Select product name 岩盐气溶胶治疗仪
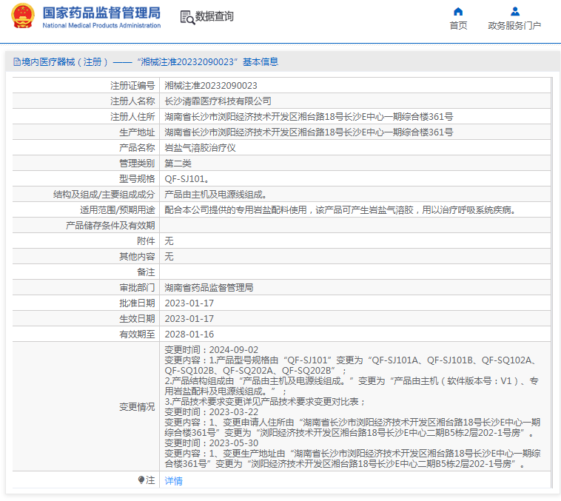The height and width of the screenshot is (501, 561). 200,148
